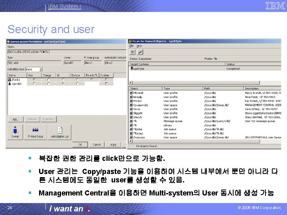Image resolution: width=287 pixels, height=215 pixels.
Task: Click the Apply button
Action: [x=113, y=145]
